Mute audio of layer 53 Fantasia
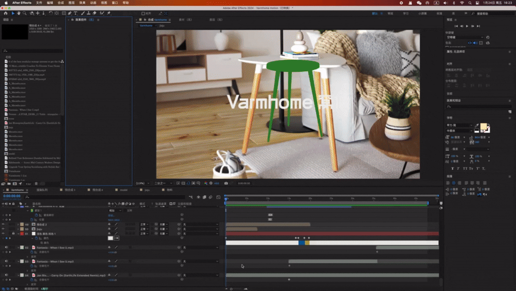 tap(6, 261)
